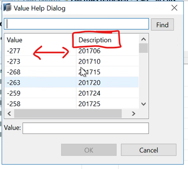Image resolution: width=188 pixels, height=169 pixels.
Task: Select the -258 value cell
Action: [x=40, y=103]
